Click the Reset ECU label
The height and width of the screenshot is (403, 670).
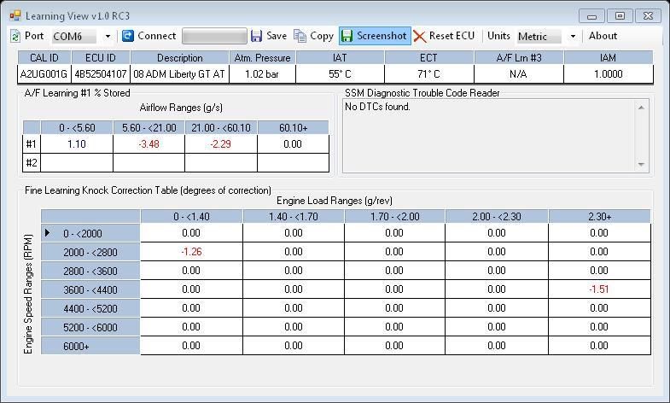click(452, 36)
